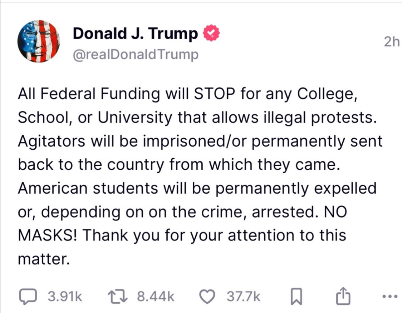Click the 3.91k reply count
Screen dimensions: 402x313
point(65,296)
